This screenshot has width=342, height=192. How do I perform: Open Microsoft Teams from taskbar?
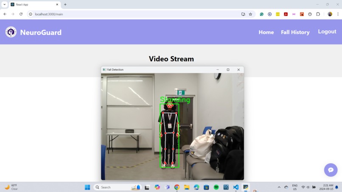pos(167,187)
